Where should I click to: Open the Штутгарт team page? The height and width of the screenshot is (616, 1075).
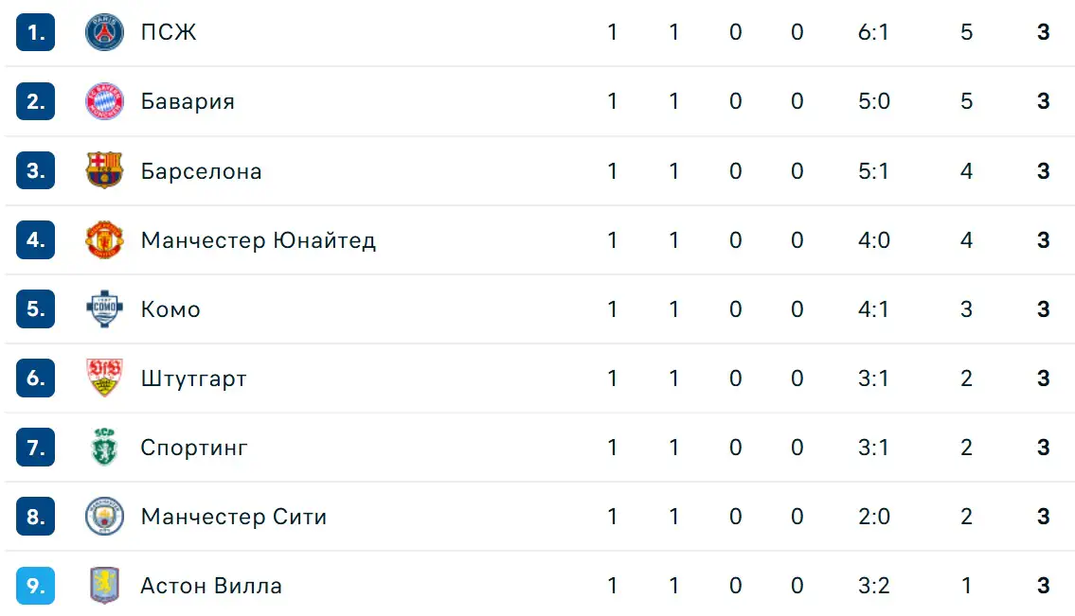tap(193, 378)
